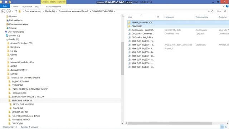Image resolution: width=229 pixels, height=129 pixels.
Task: Click the Сохраненные игры saved games icon
Action: 7,24
